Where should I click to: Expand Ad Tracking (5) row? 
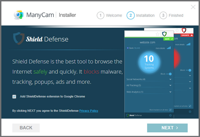pos(149,85)
